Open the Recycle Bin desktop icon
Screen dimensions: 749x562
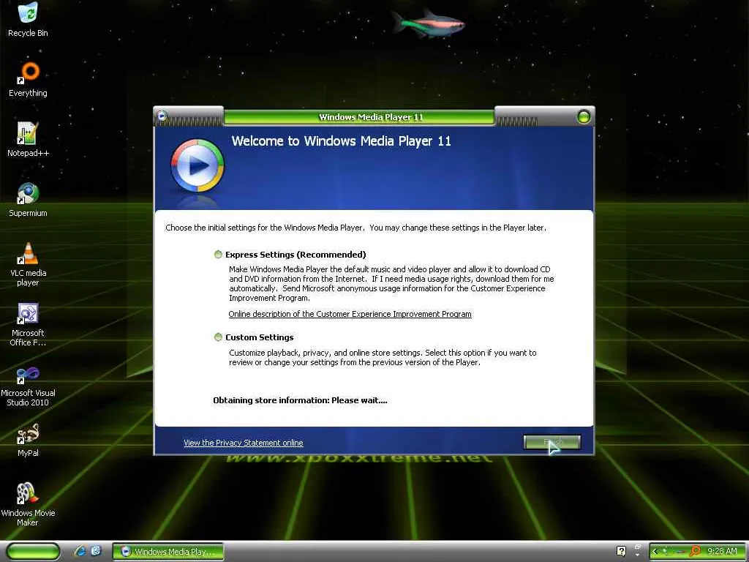[28, 20]
